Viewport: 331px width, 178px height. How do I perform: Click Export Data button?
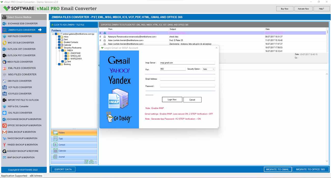tap(63, 169)
